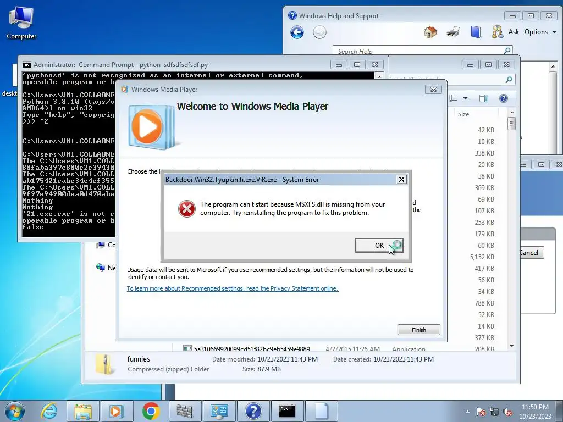Click the Command Prompt scrollbar up arrow
This screenshot has height=422, width=563.
379,76
